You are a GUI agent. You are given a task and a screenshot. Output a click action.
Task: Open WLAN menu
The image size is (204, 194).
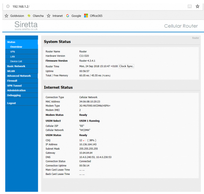22,71
